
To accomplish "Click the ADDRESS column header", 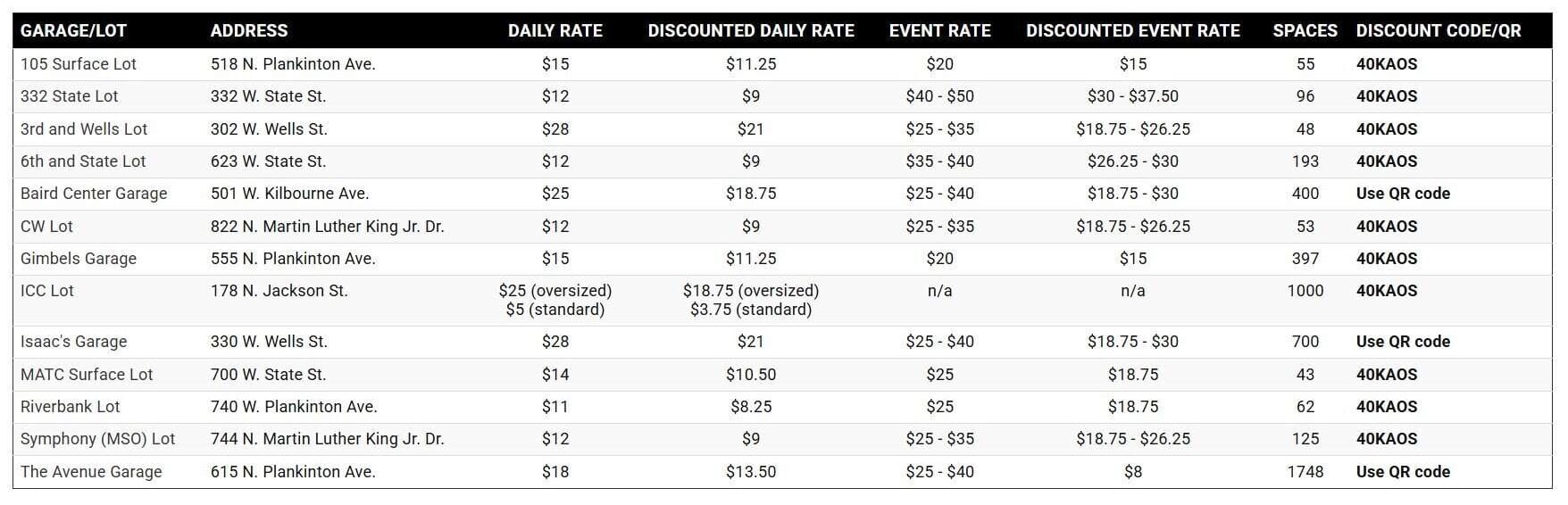I will tap(249, 30).
